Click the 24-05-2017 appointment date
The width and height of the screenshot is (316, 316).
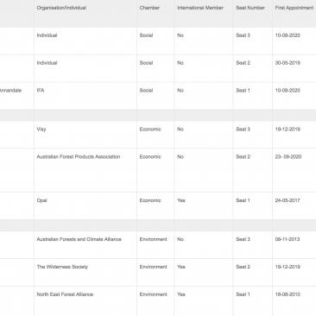pos(288,200)
